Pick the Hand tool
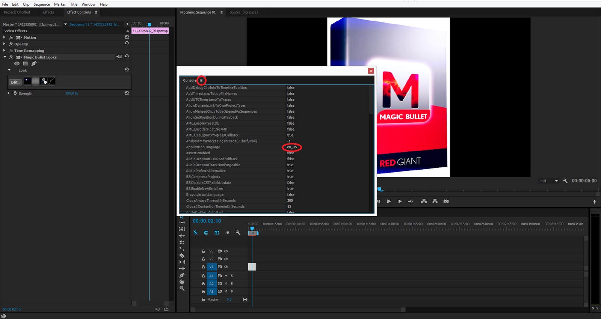The height and width of the screenshot is (319, 601). [x=182, y=282]
